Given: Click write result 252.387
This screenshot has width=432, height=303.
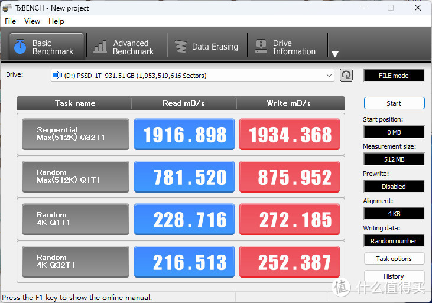Looking at the screenshot, I should (290, 262).
